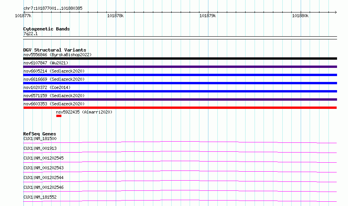Select the nsv6107847 purple variant bar
The height and width of the screenshot is (206, 348).
180,67
